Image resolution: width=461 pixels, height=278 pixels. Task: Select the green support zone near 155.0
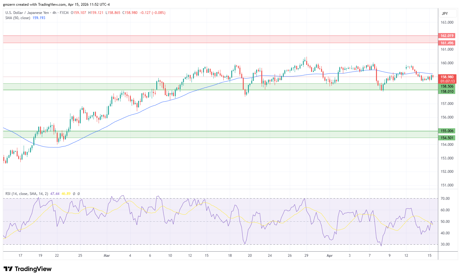click(x=220, y=134)
